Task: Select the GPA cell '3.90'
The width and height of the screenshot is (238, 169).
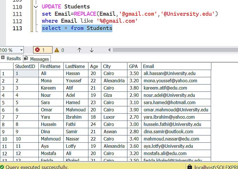Action: (x=134, y=110)
